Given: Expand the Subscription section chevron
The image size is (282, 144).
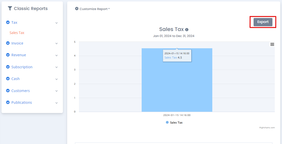Looking at the screenshot, I should (x=57, y=67).
